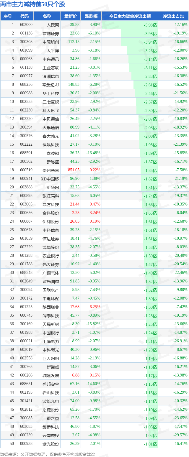Select stock name 银之杰
Viewport: 189px width, 457px height.
point(53,418)
